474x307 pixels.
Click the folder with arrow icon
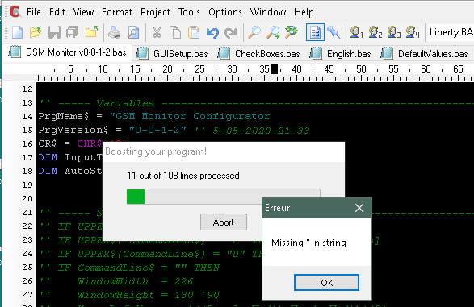91,32
